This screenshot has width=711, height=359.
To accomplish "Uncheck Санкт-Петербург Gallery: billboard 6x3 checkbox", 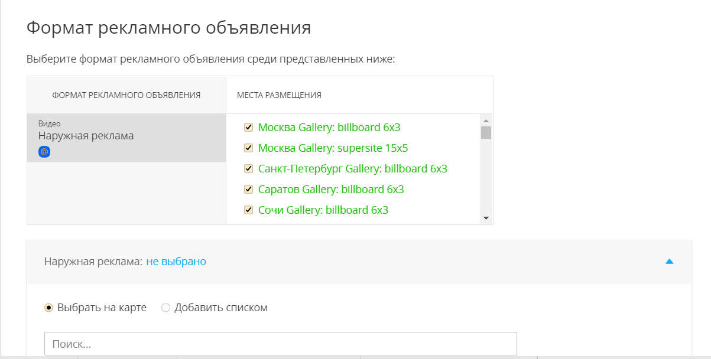I will [x=249, y=169].
